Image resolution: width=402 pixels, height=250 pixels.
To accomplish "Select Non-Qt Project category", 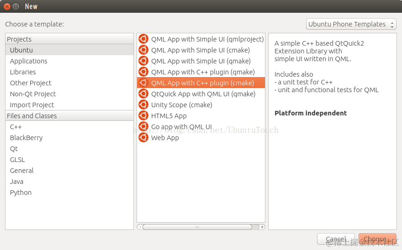I will 69,94.
